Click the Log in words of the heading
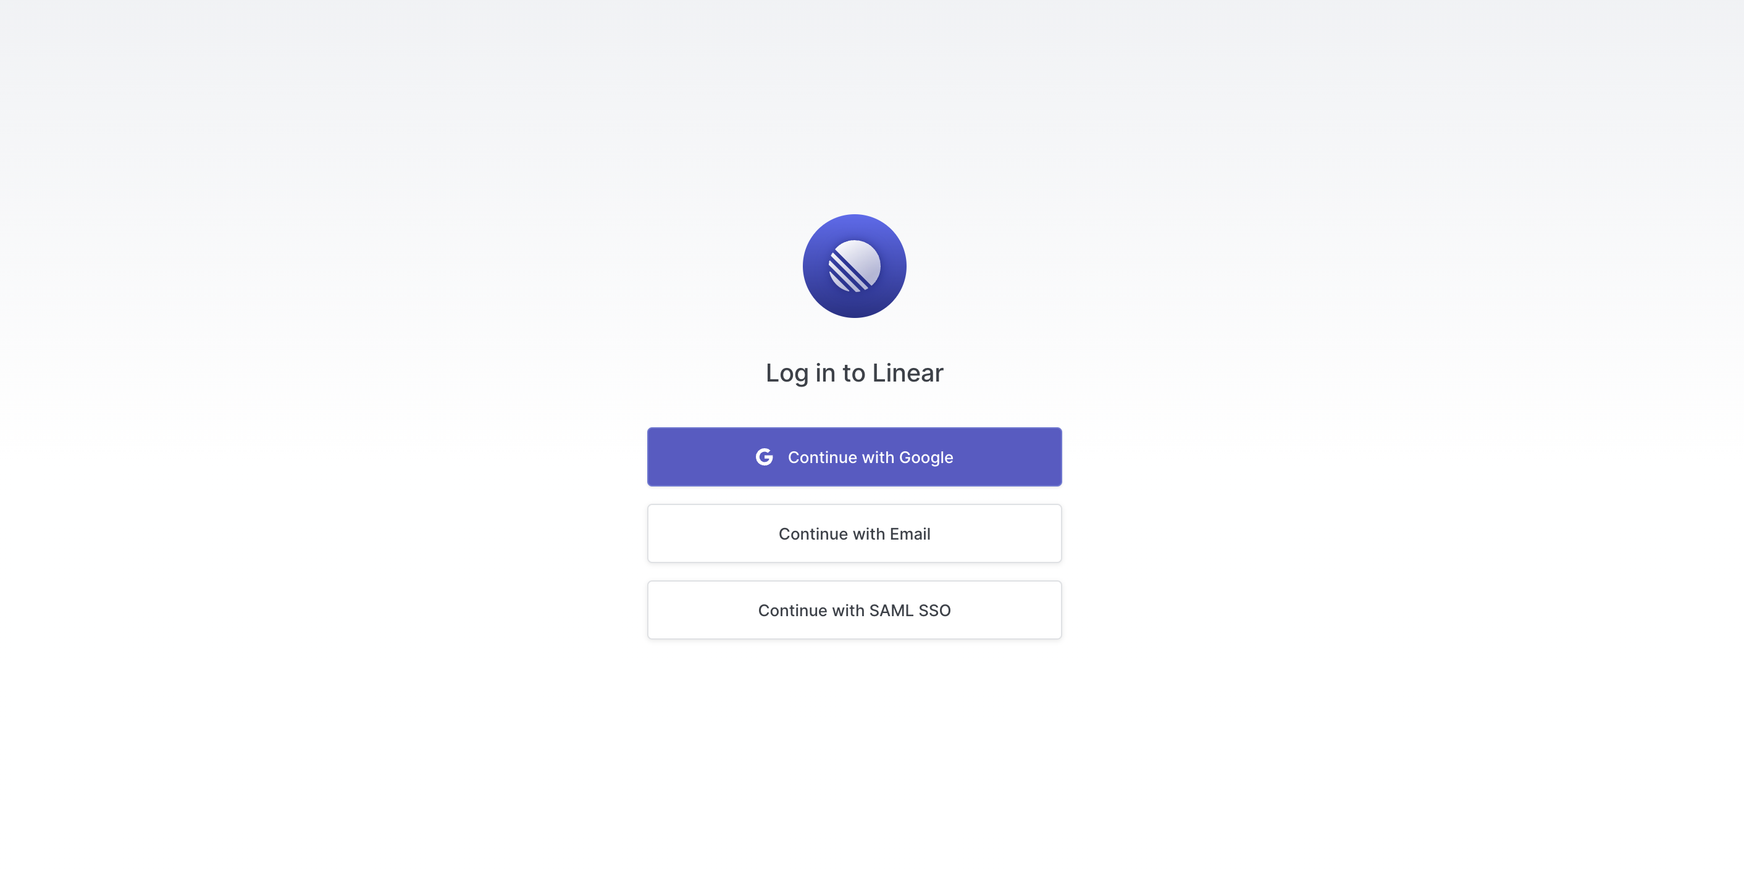1744x873 pixels. (x=800, y=374)
